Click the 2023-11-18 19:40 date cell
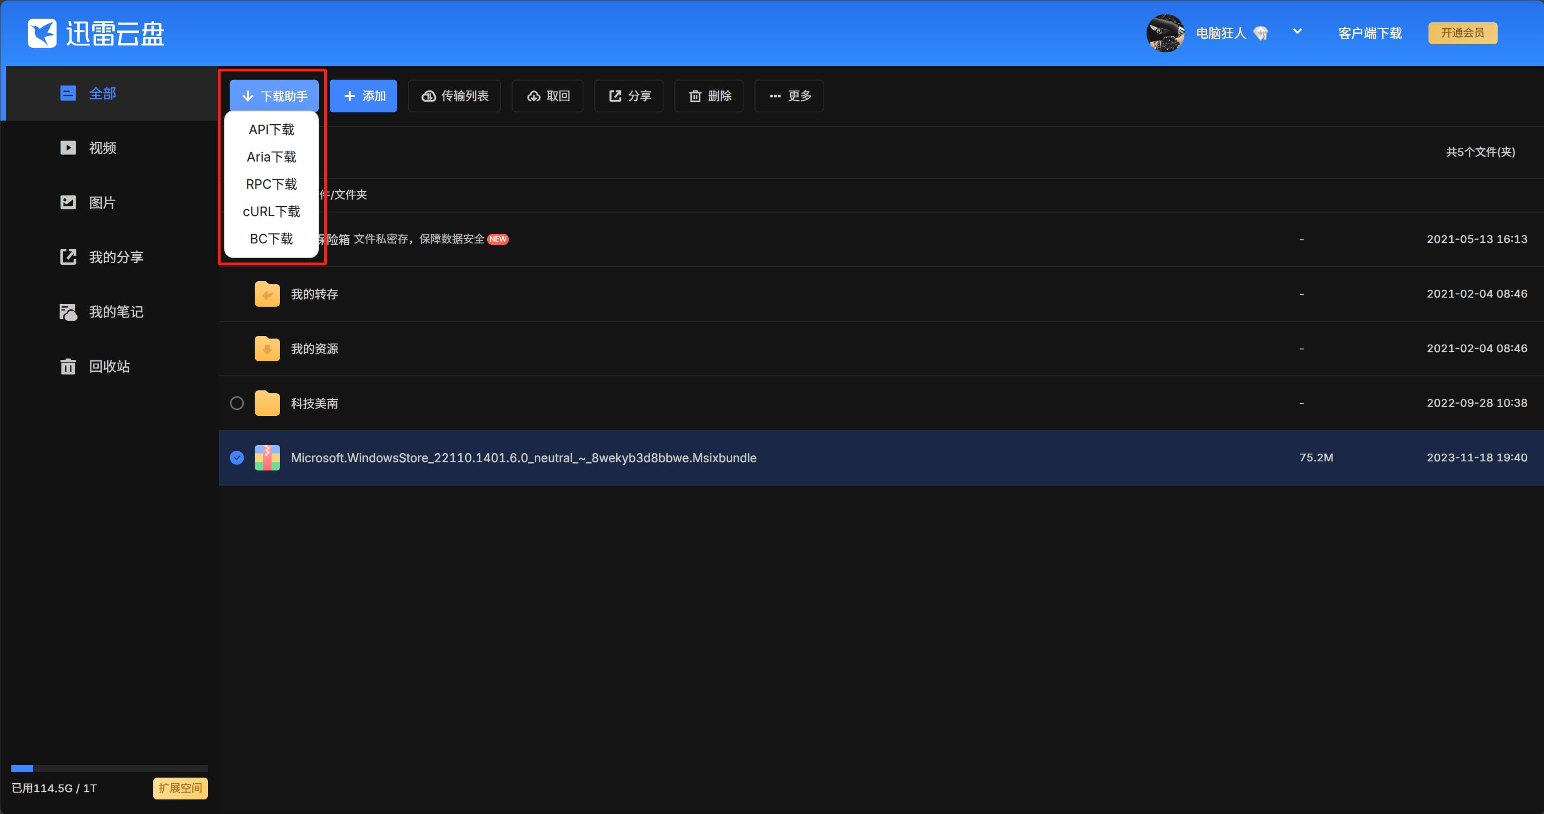The image size is (1544, 814). (1477, 458)
